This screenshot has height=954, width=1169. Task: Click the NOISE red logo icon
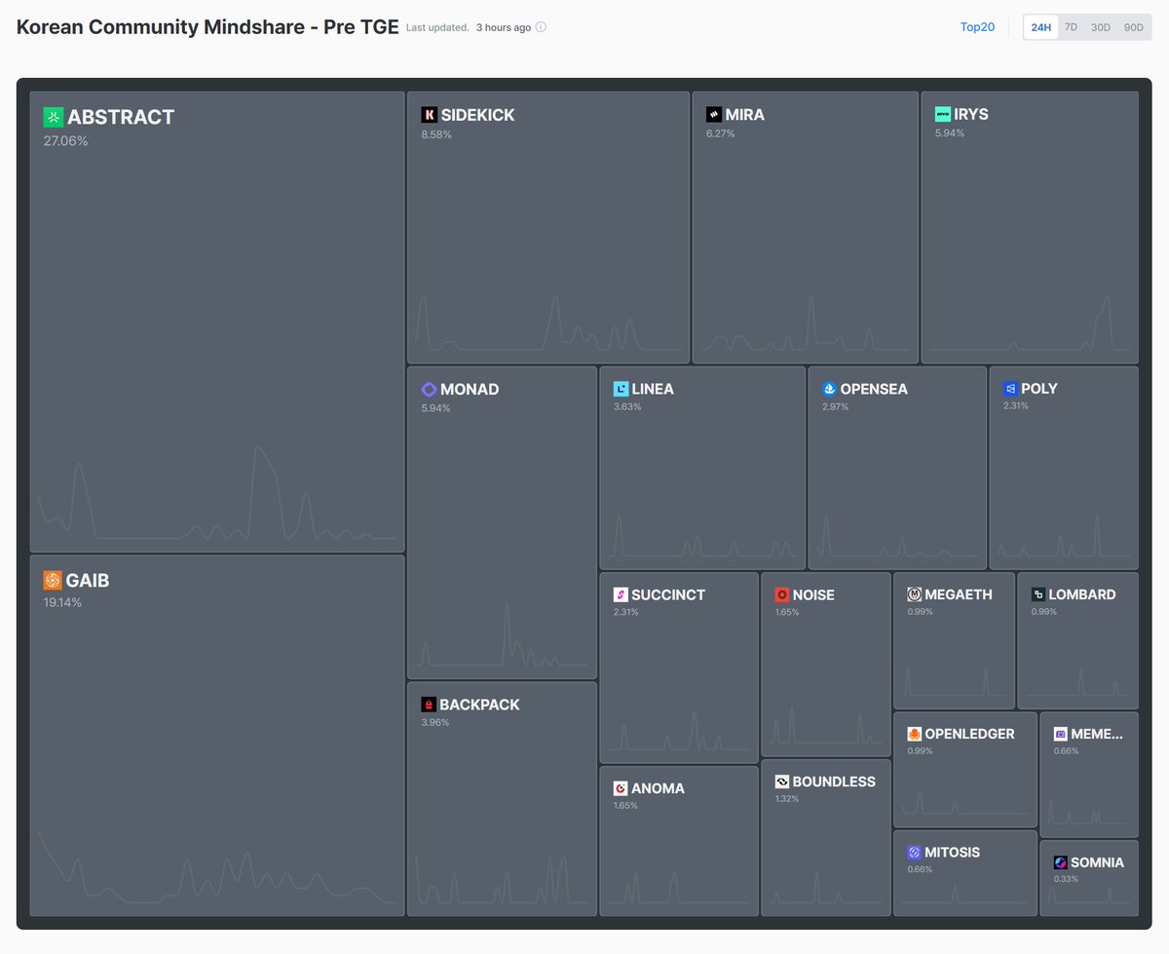pyautogui.click(x=781, y=594)
